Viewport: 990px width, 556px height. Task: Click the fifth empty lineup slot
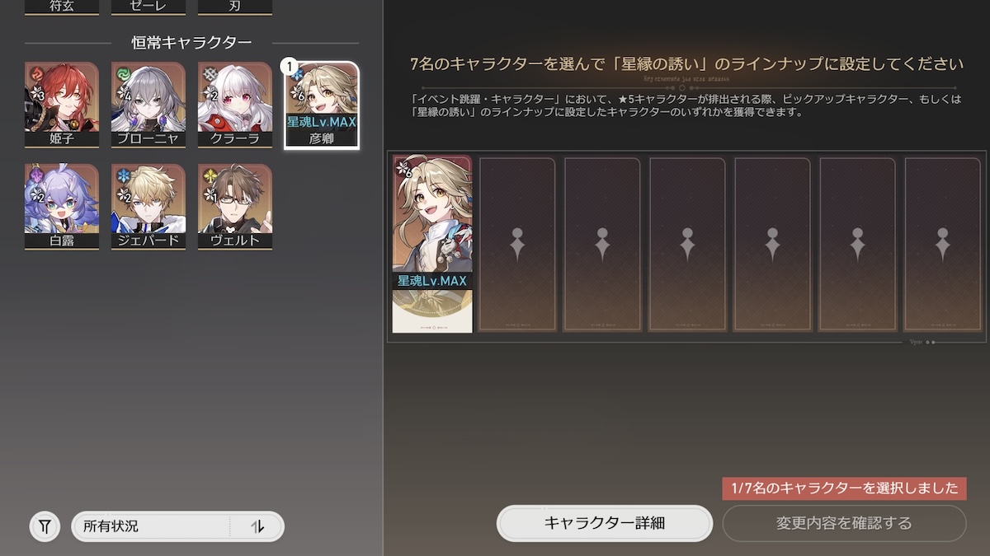(772, 245)
